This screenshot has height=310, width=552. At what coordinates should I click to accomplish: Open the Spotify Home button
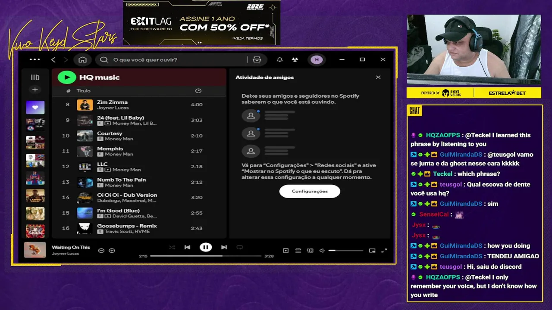click(x=82, y=59)
